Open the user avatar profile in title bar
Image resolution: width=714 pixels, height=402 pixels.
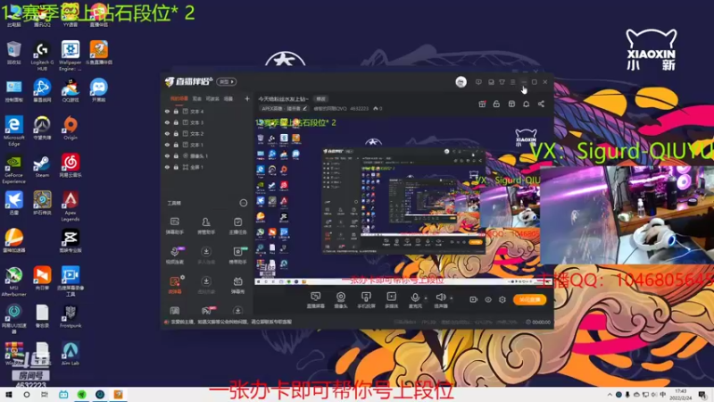pyautogui.click(x=461, y=82)
